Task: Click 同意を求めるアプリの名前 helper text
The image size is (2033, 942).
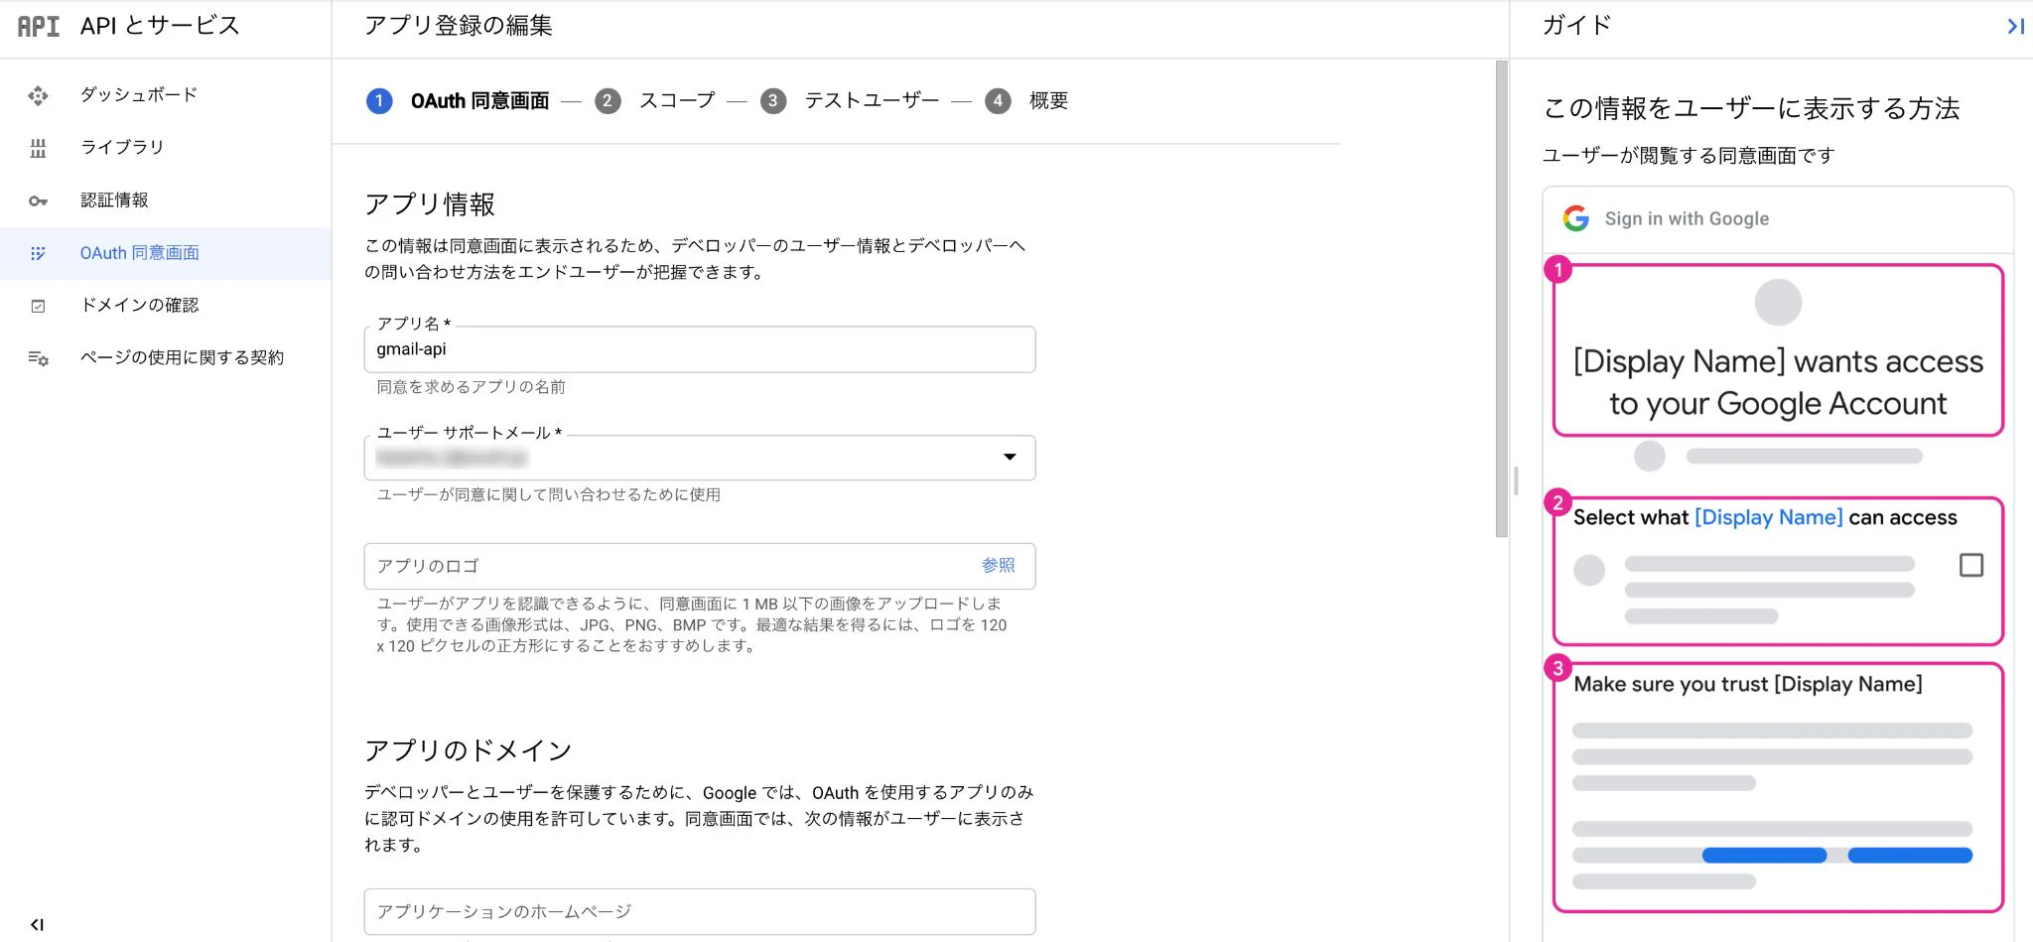Action: pos(471,387)
